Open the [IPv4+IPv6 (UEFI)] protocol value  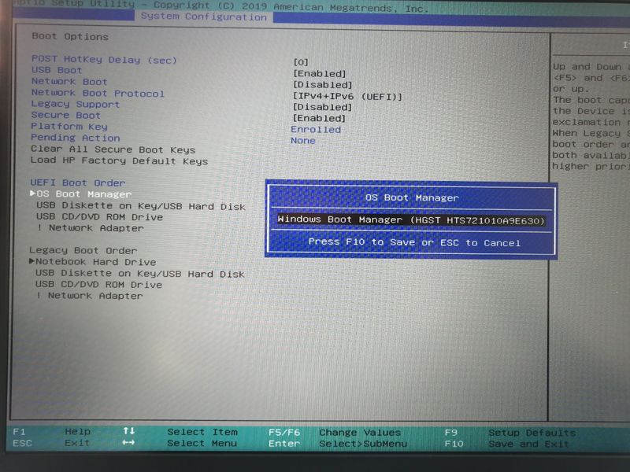(x=347, y=96)
